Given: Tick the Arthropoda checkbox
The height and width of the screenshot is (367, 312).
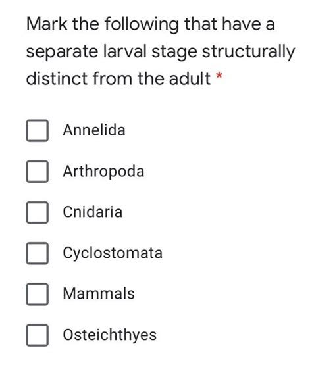Looking at the screenshot, I should 38,172.
